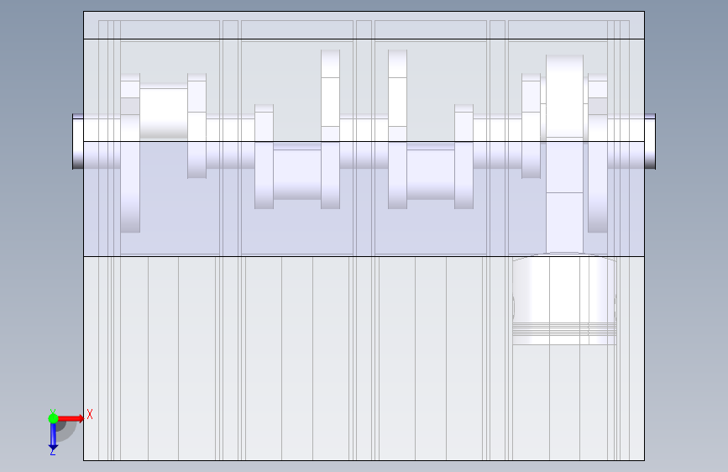Click the top cover strip of the engine block

(x=364, y=25)
